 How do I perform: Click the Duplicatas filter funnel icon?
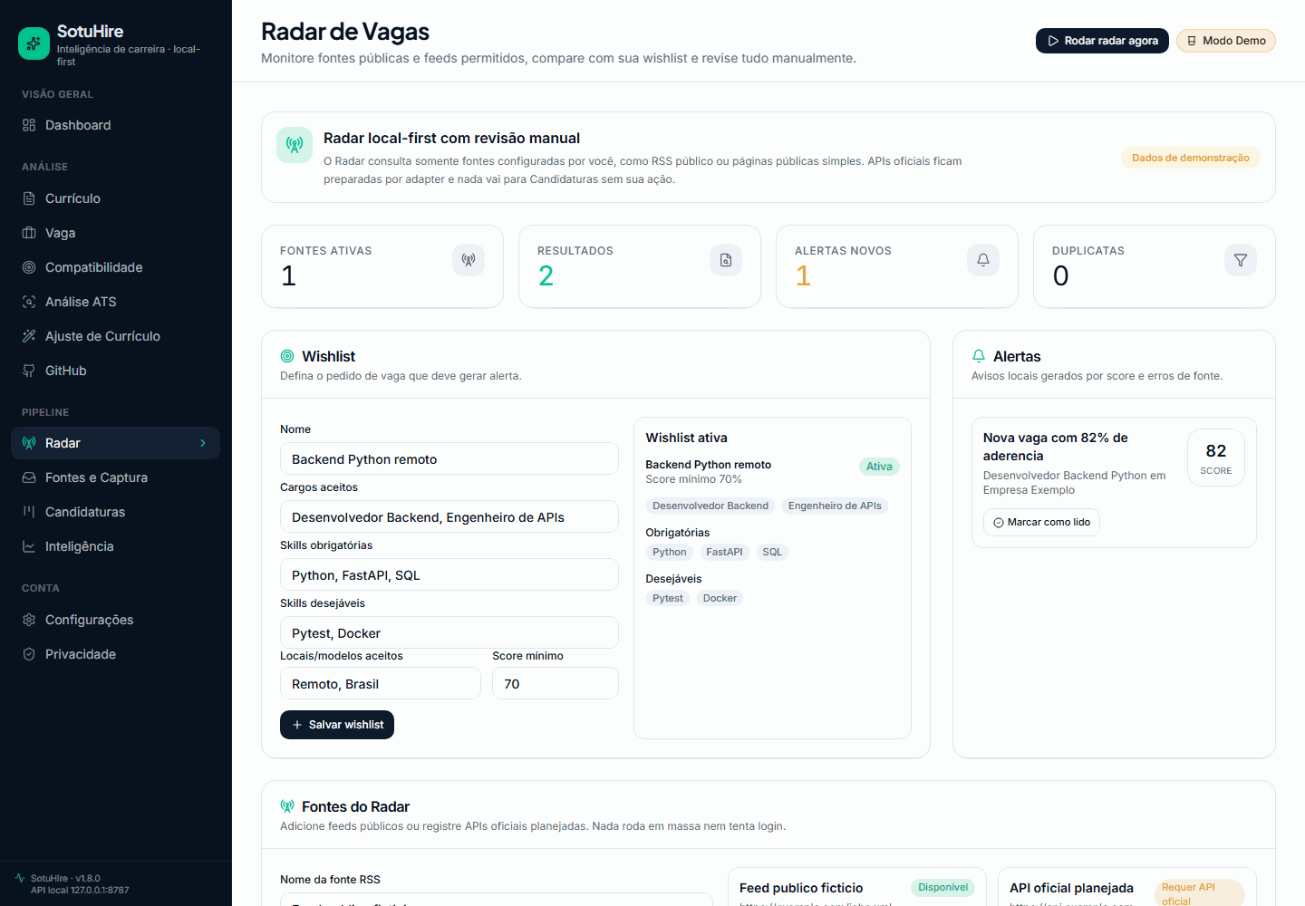tap(1241, 260)
